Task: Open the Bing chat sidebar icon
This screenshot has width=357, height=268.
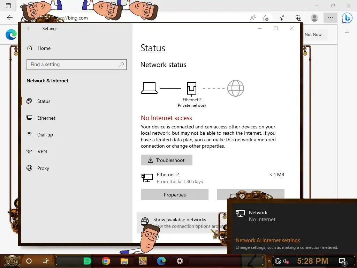Action: pos(347,18)
